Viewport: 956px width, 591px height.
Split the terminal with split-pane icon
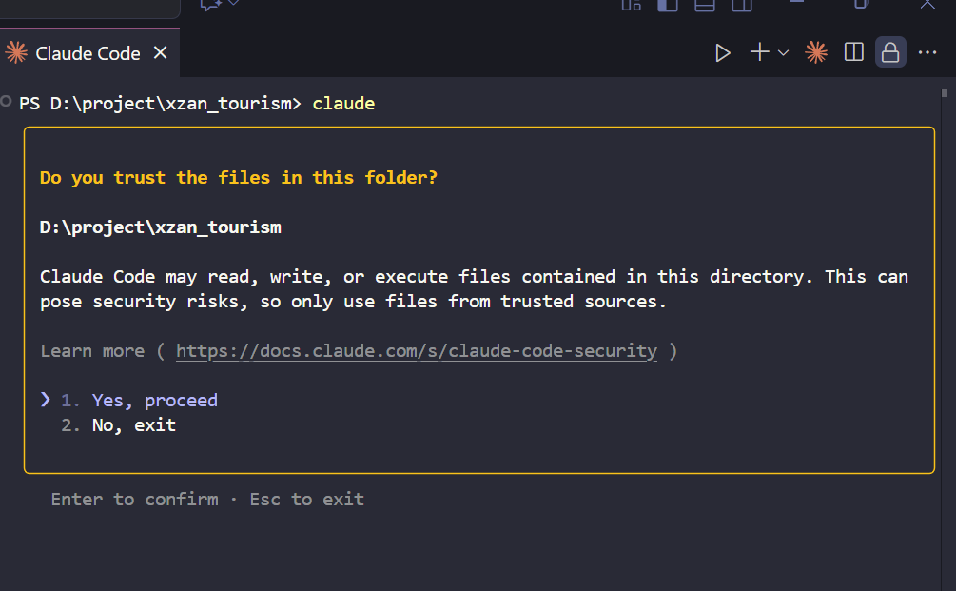[x=853, y=52]
